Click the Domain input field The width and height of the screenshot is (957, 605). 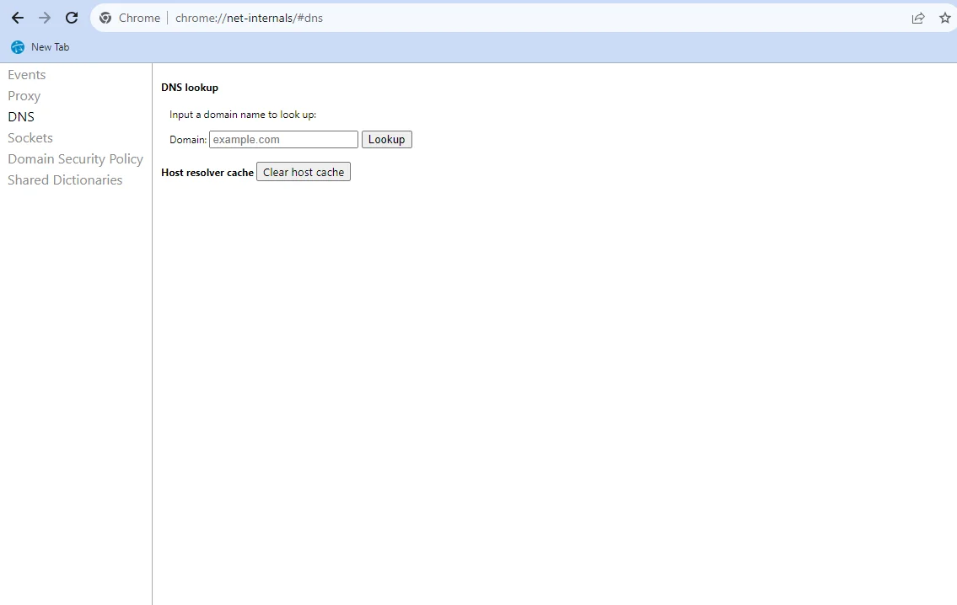(x=284, y=140)
